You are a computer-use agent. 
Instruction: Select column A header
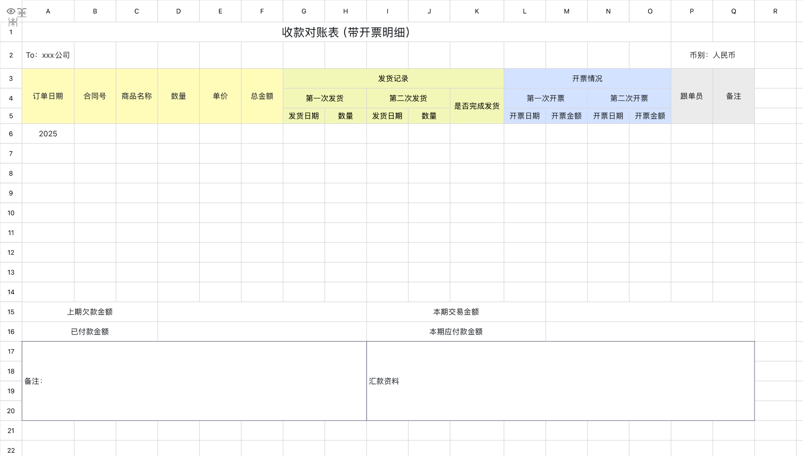coord(47,11)
